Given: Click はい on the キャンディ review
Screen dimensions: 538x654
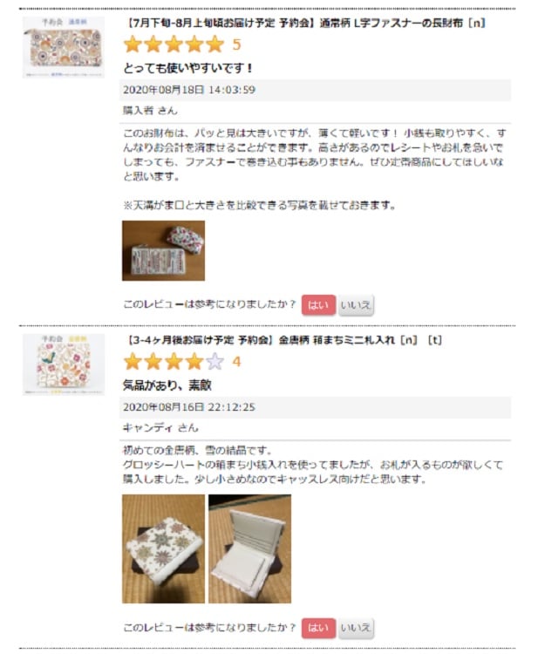Looking at the screenshot, I should click(x=318, y=628).
